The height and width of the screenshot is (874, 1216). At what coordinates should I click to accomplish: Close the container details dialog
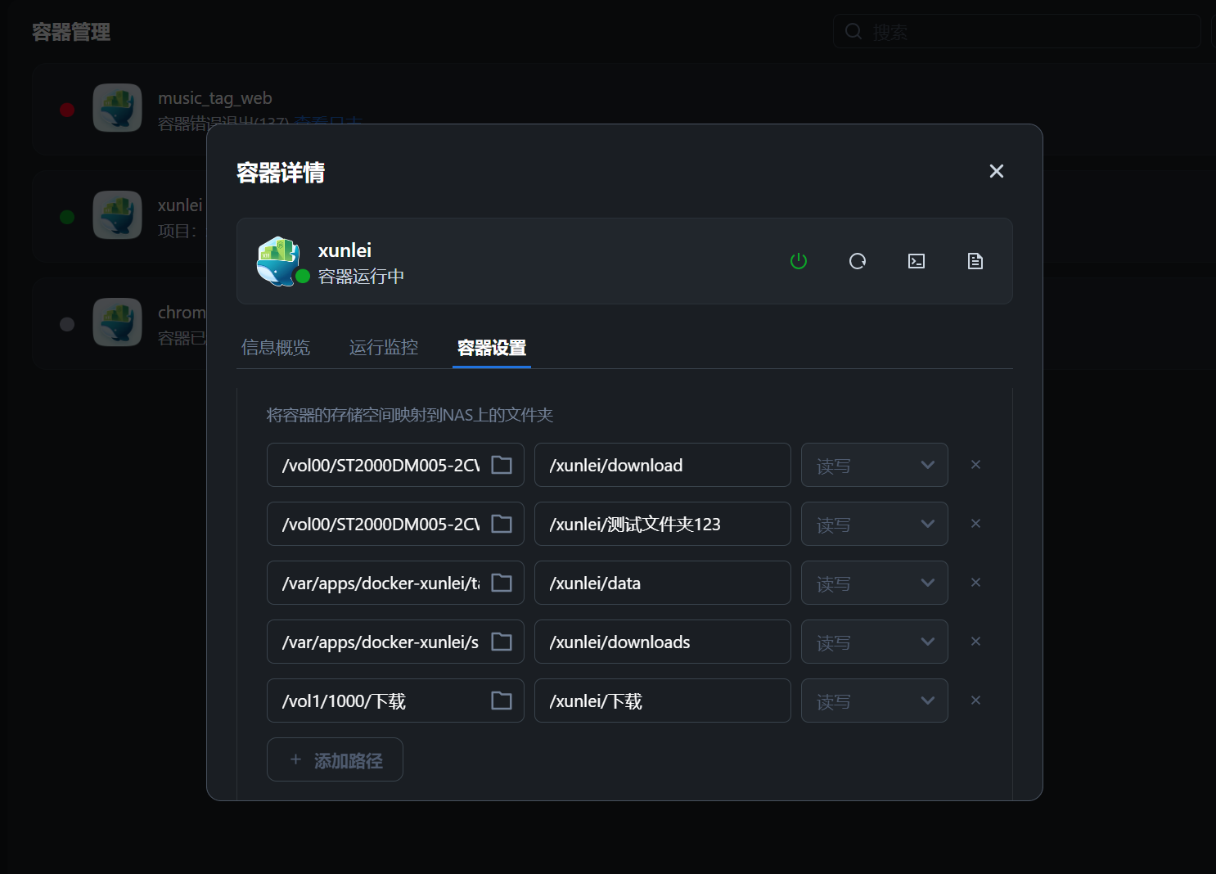(997, 171)
